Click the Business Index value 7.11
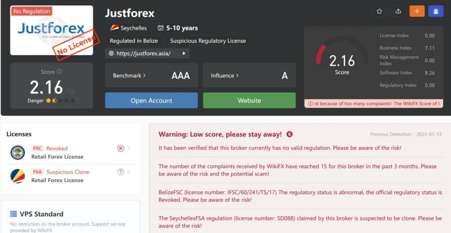This screenshot has height=233, width=451. [430, 48]
